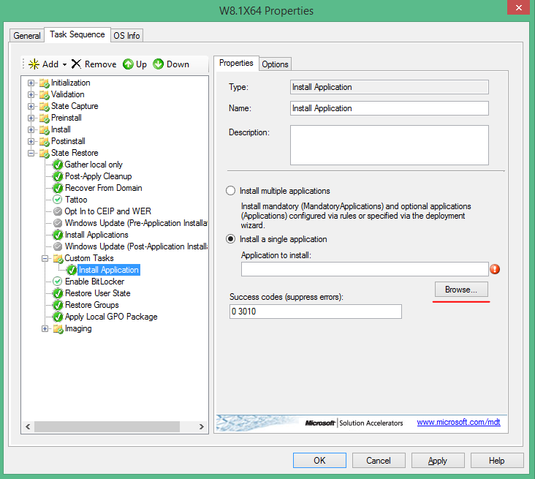The image size is (535, 479).
Task: Switch to the Options tab
Action: [x=275, y=64]
